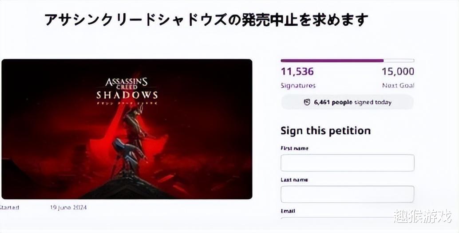Click the "6,461 people signed today" badge
The image size is (459, 233).
pos(347,102)
